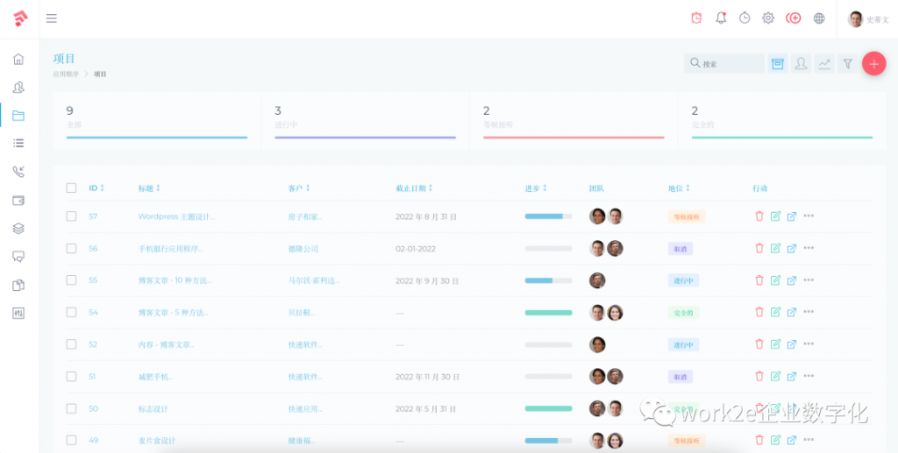Click the red plus add project button
Screen dimensions: 898x453
point(873,63)
